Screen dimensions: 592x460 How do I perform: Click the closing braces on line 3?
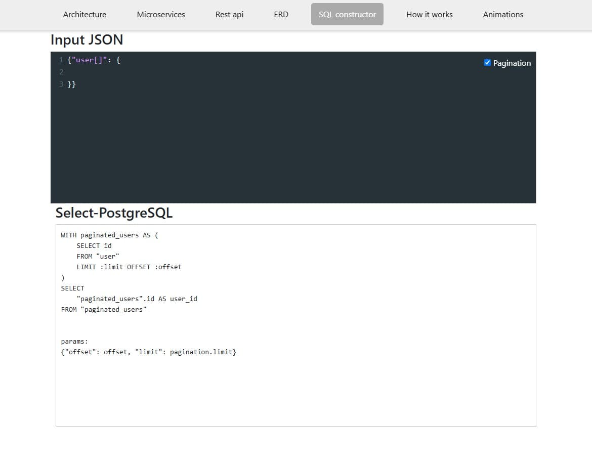click(x=71, y=84)
